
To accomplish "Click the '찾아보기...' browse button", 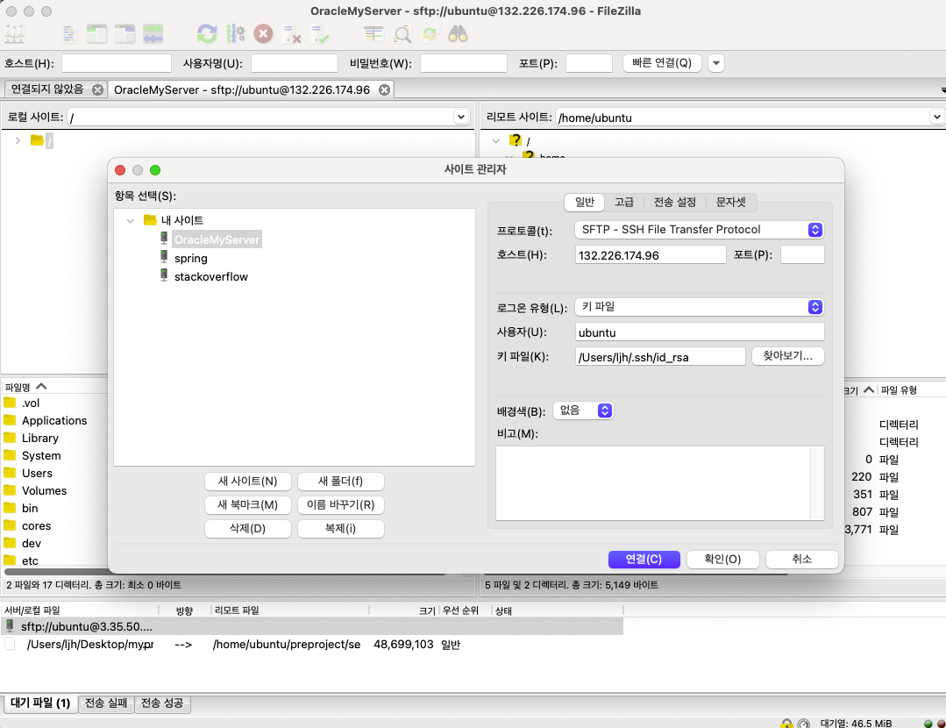I will click(x=788, y=356).
